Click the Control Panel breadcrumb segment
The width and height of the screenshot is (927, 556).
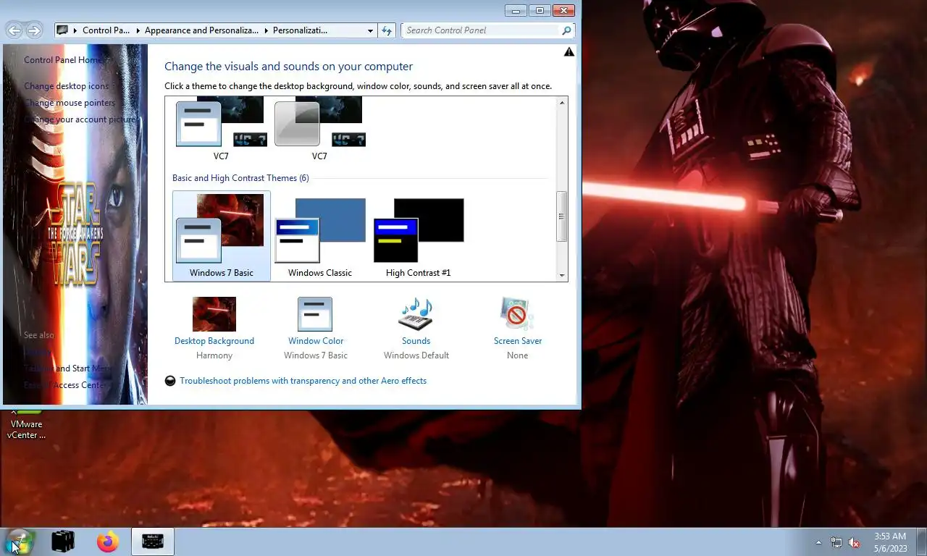(x=106, y=30)
